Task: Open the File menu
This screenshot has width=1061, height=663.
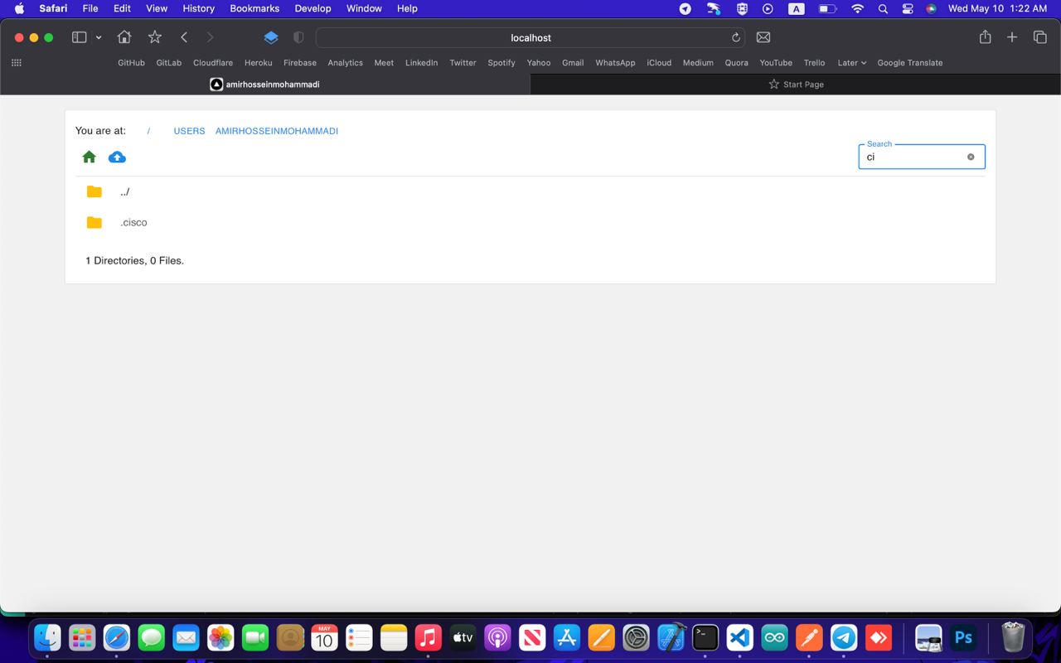Action: point(90,8)
